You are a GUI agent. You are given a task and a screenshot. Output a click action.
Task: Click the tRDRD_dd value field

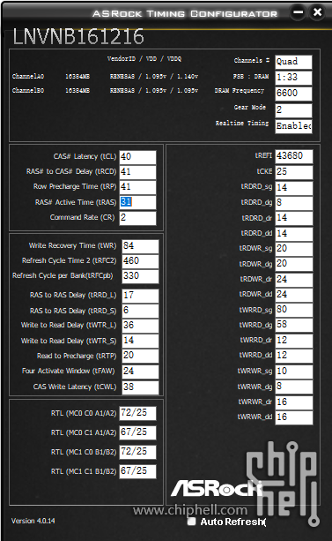(294, 234)
